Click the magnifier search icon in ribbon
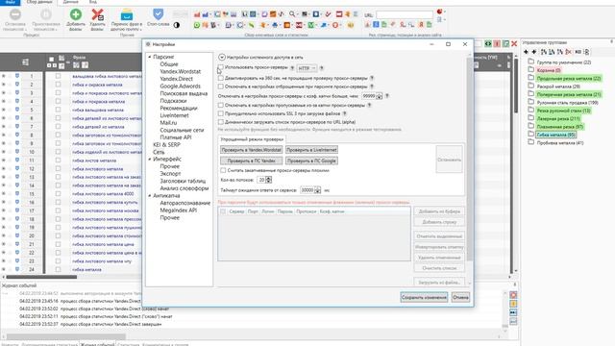The width and height of the screenshot is (615, 346). coord(292,14)
